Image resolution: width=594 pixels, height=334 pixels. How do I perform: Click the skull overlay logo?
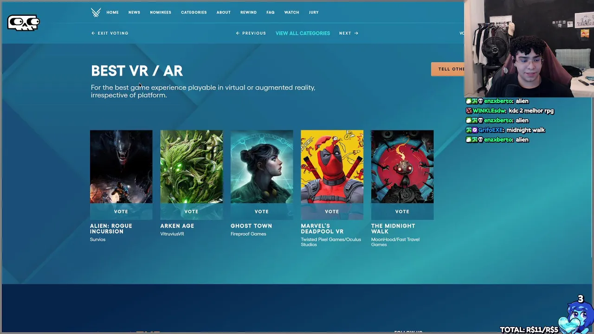pyautogui.click(x=23, y=23)
